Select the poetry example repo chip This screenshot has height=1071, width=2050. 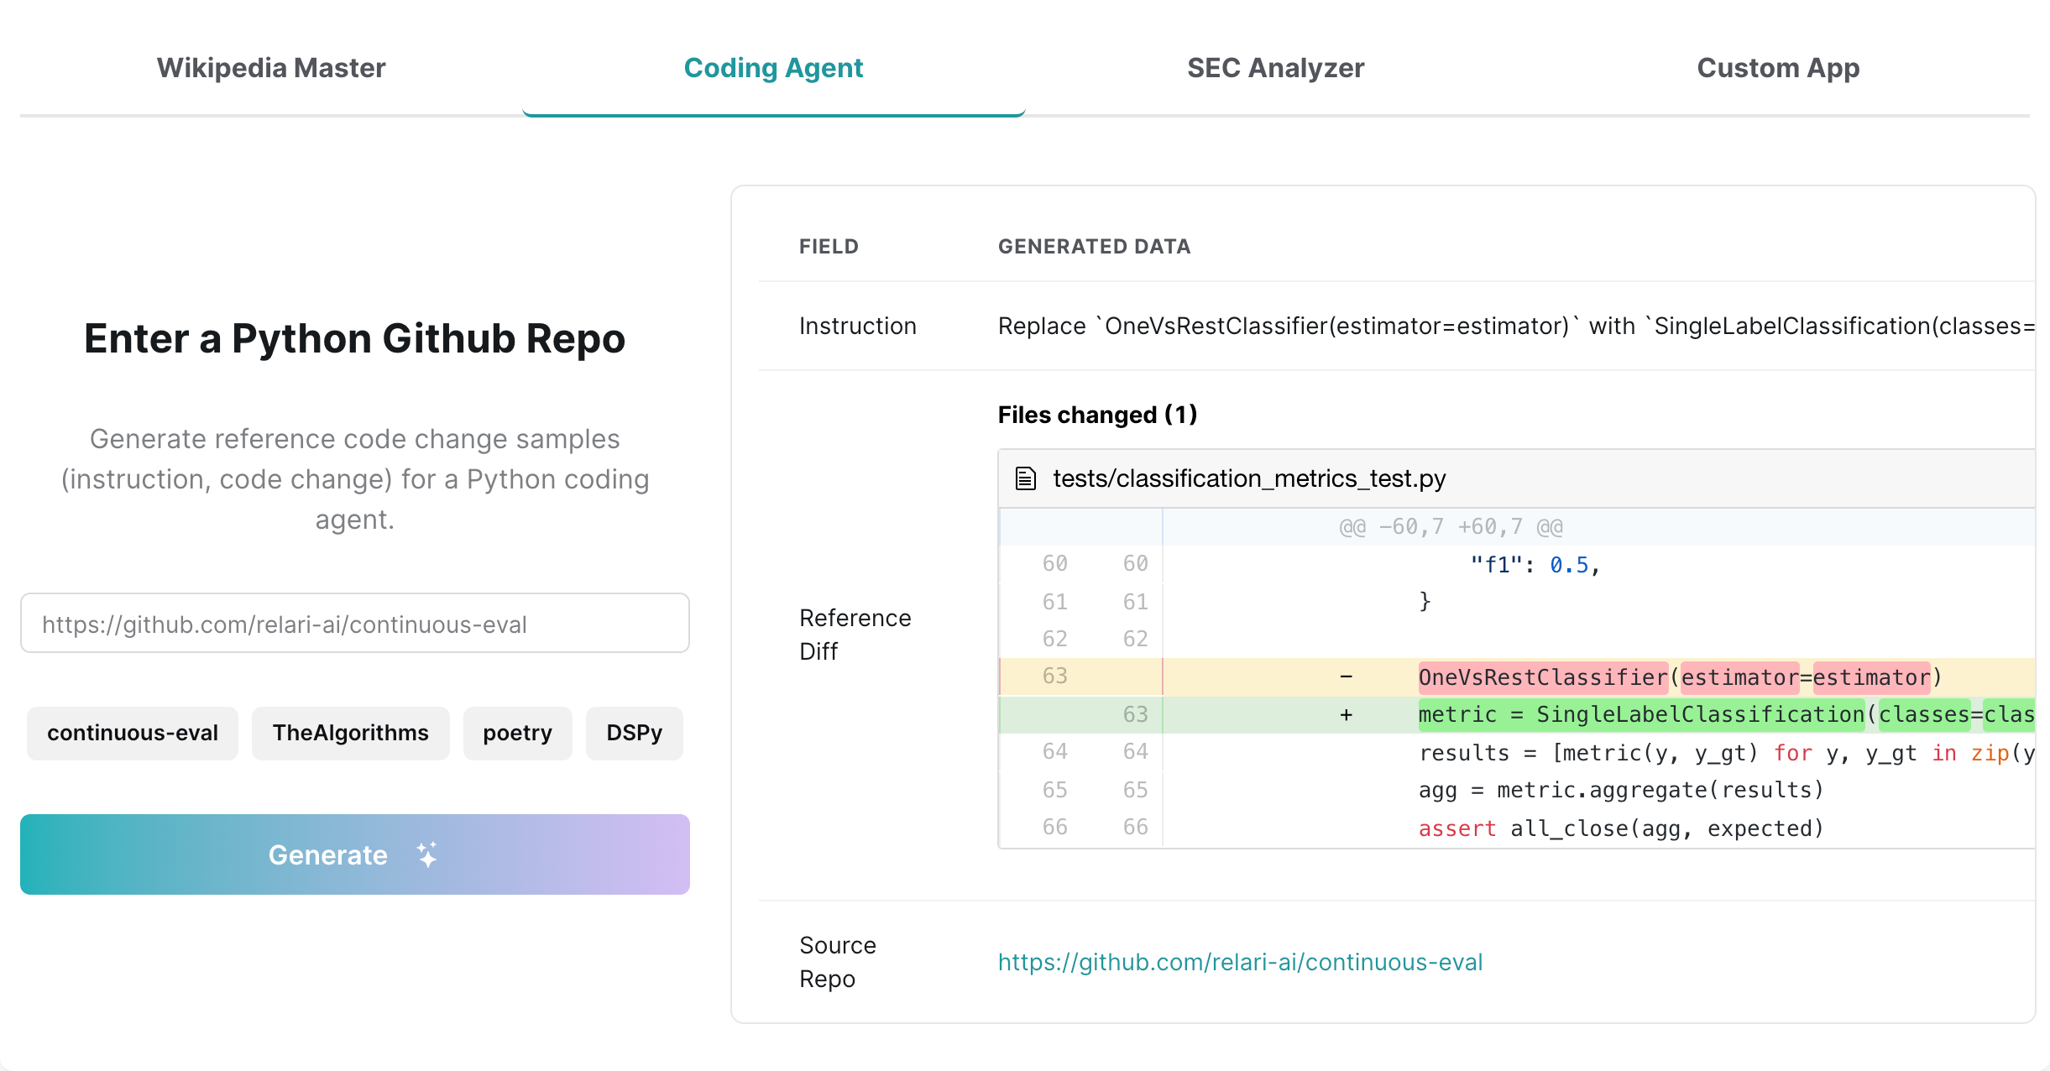point(517,733)
